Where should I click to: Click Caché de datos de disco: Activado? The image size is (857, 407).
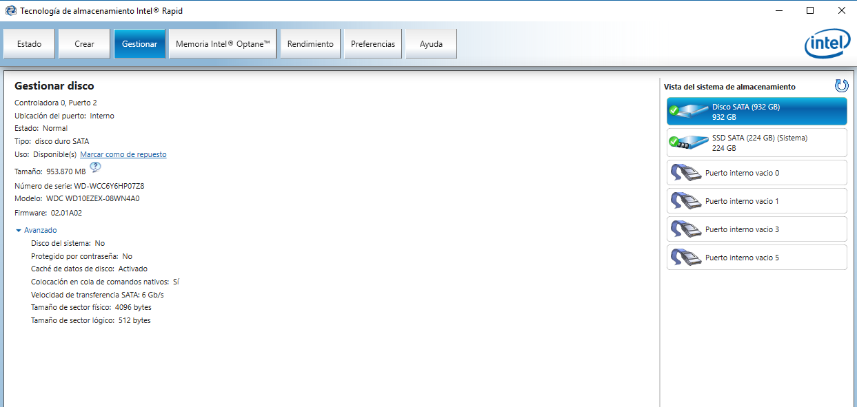point(89,269)
